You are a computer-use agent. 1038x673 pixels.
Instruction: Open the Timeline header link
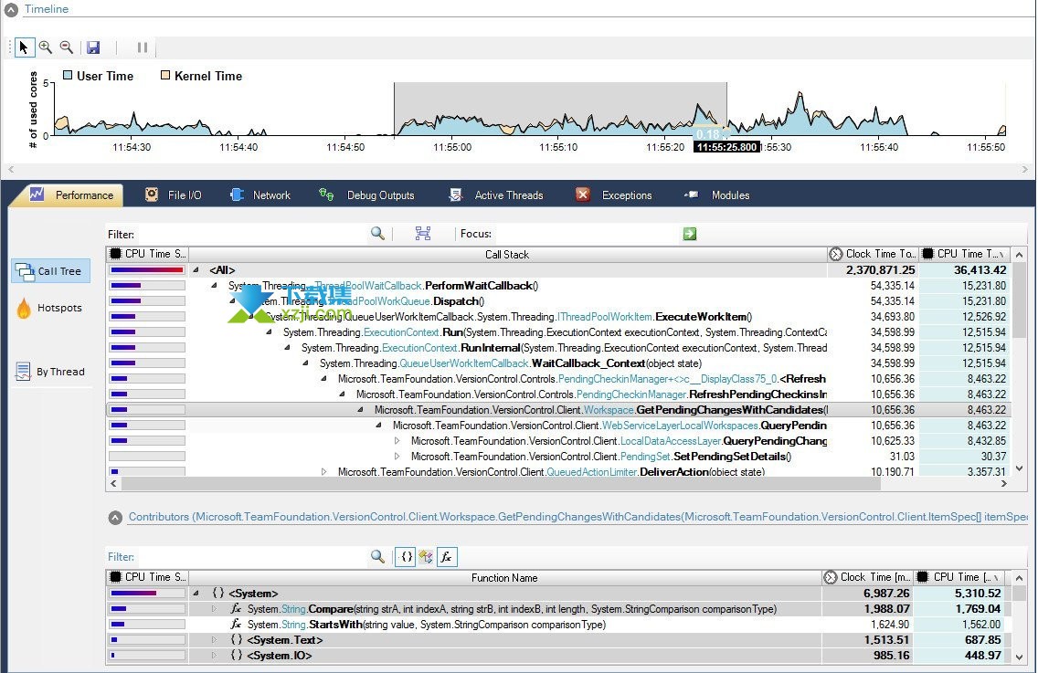point(47,9)
